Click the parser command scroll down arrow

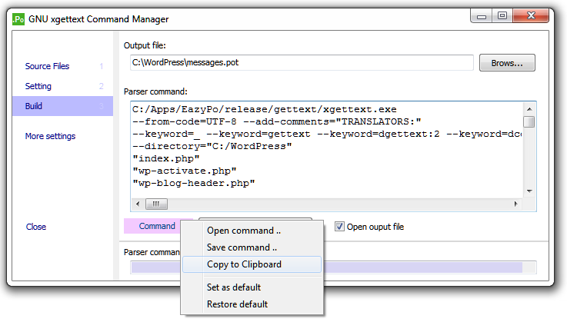(529, 191)
